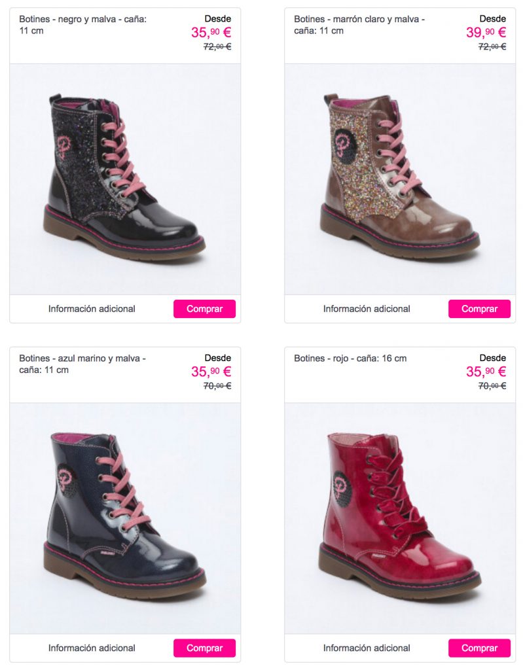Open Información adicional for negro y malva boots
This screenshot has width=523, height=670.
[x=92, y=309]
